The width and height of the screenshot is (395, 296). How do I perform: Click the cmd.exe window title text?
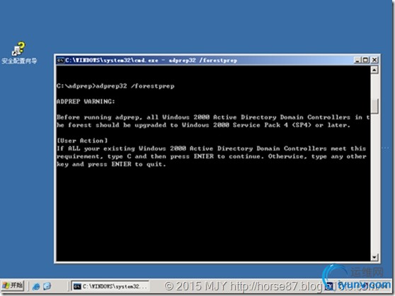coord(151,60)
